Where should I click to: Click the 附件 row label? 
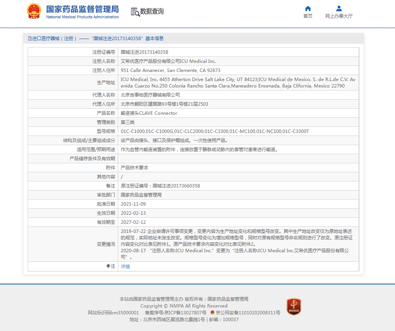point(110,167)
